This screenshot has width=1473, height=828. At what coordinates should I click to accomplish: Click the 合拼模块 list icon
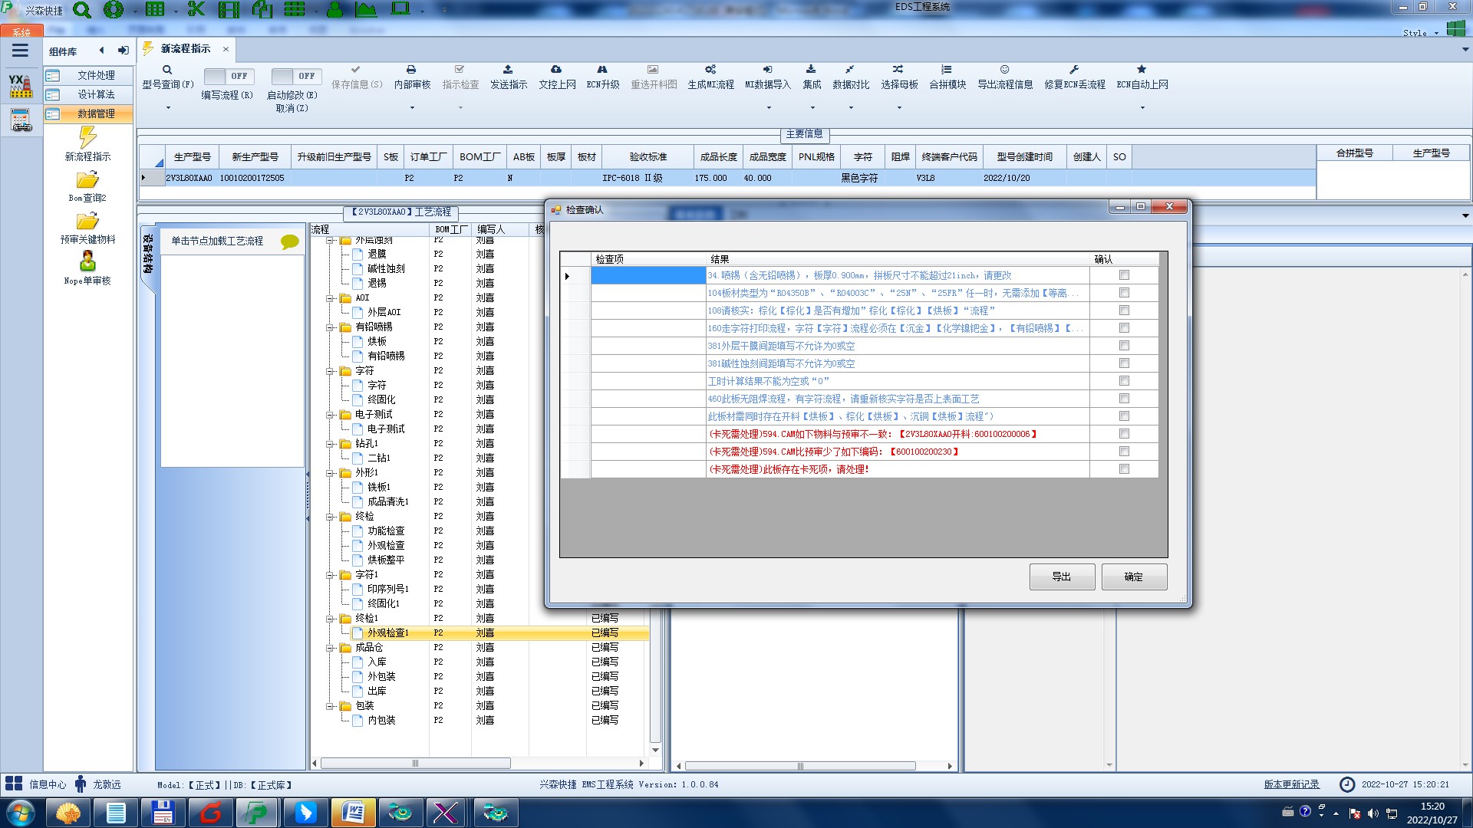(x=947, y=70)
